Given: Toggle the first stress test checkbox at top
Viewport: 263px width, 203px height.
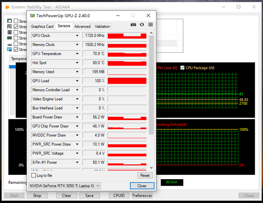Looking at the screenshot, I should tap(16, 21).
